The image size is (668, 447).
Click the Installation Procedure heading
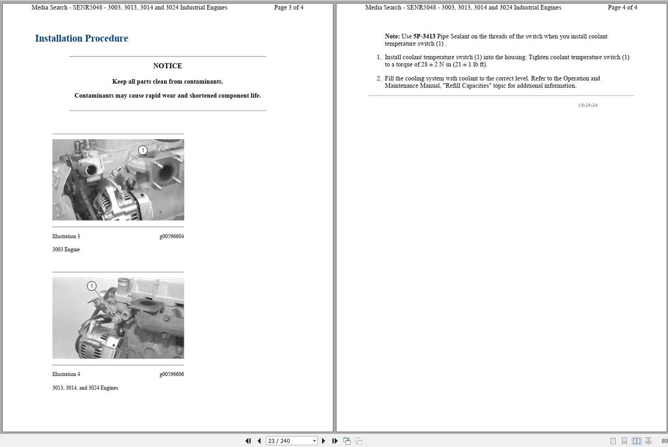[81, 38]
